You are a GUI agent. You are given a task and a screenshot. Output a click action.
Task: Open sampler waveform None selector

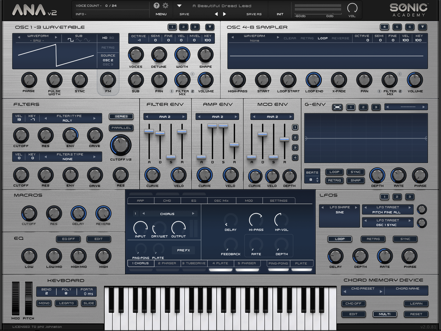[x=255, y=38]
